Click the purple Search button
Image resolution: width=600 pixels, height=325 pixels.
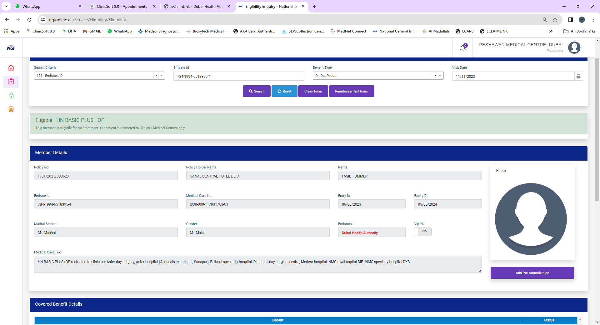pyautogui.click(x=257, y=91)
